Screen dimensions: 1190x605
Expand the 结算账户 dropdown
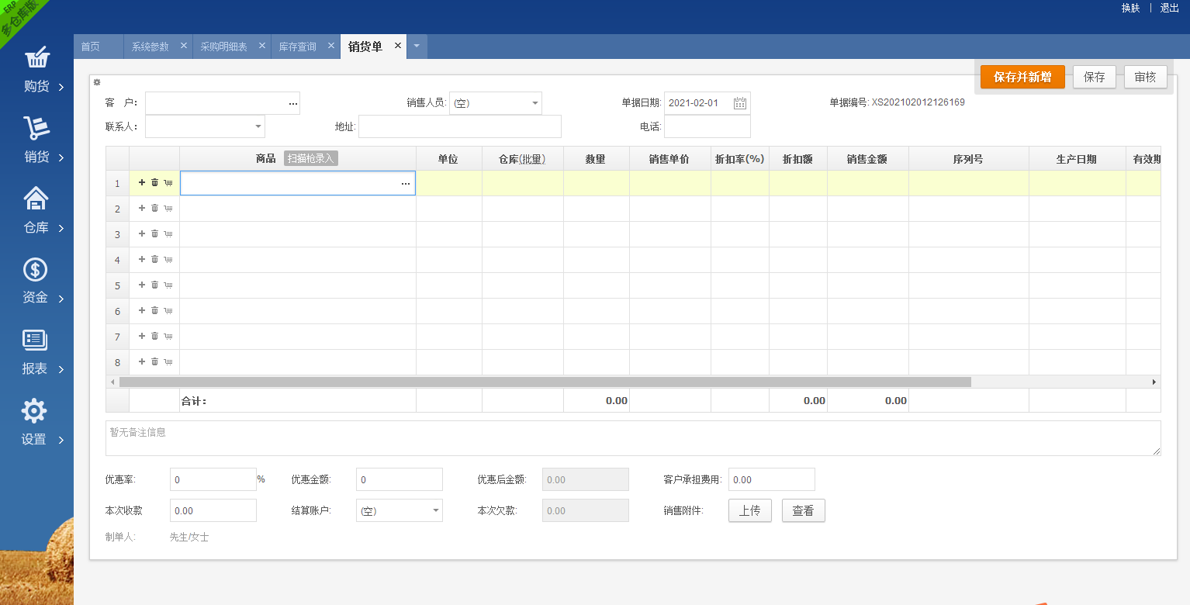(x=435, y=510)
